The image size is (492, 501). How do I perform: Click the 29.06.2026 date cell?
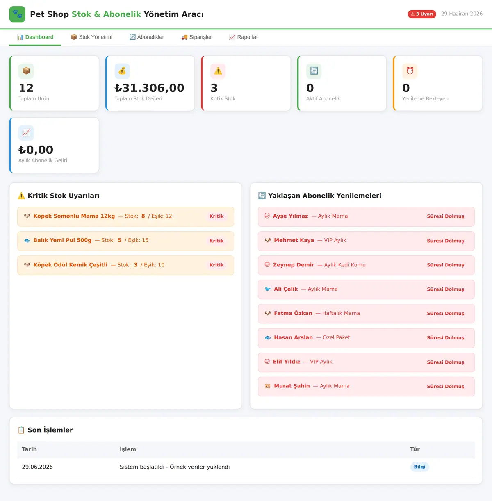37,467
